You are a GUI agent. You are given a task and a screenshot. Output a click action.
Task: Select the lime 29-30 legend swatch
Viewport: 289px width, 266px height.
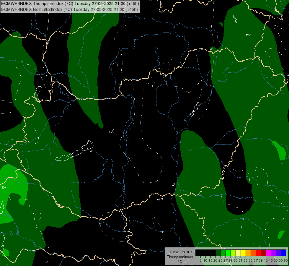click(233, 253)
